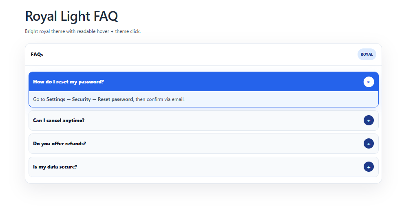Collapse the reset password answer with the X icon
Viewport: 413px width, 210px height.
pos(369,82)
